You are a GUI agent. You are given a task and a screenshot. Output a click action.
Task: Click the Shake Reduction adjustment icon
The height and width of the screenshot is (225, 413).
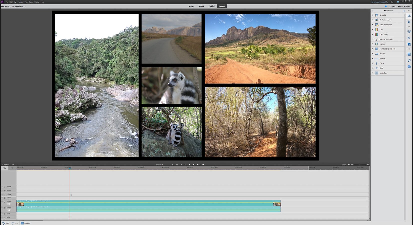coord(376,20)
